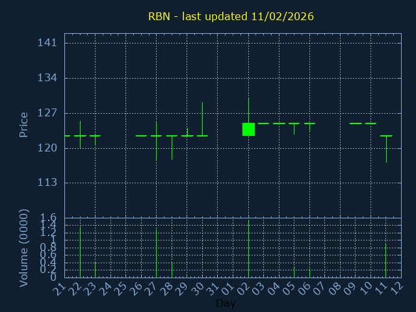416x312 pixels.
Task: Click the day 30 candlestick's upper wick
Action: pos(202,117)
